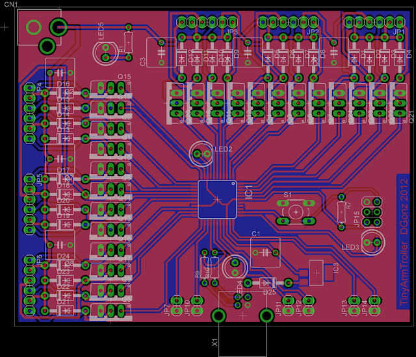The height and width of the screenshot is (357, 416).
Task: Click the 'R9' resistor label
Action: coord(197,274)
